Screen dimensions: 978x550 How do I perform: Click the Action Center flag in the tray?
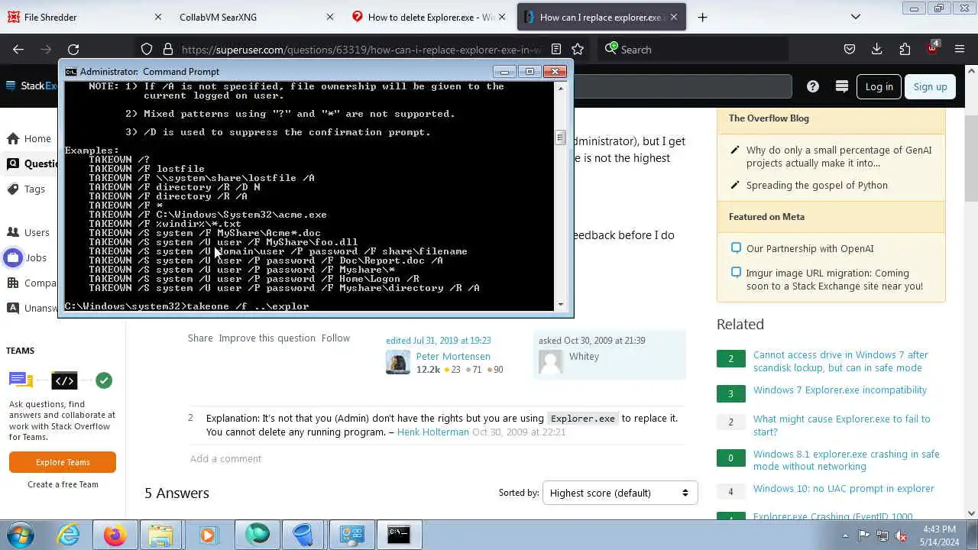coord(864,535)
